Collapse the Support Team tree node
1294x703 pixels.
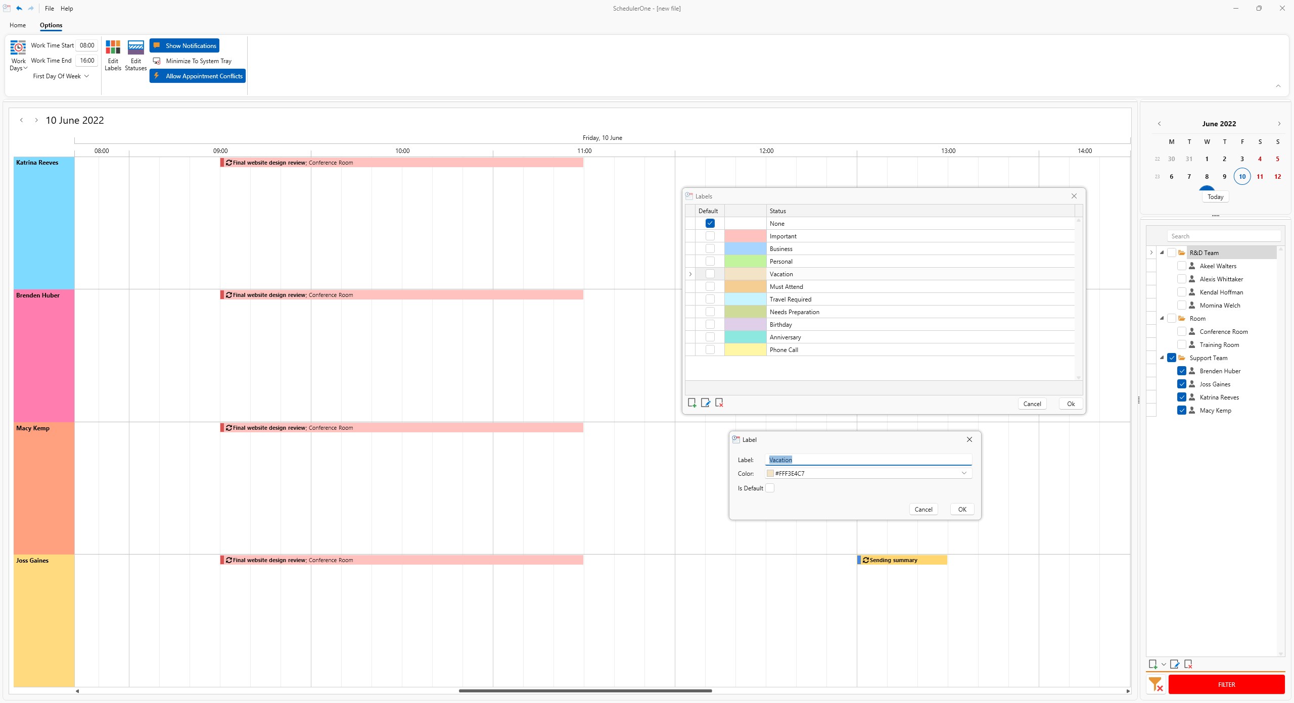point(1163,358)
